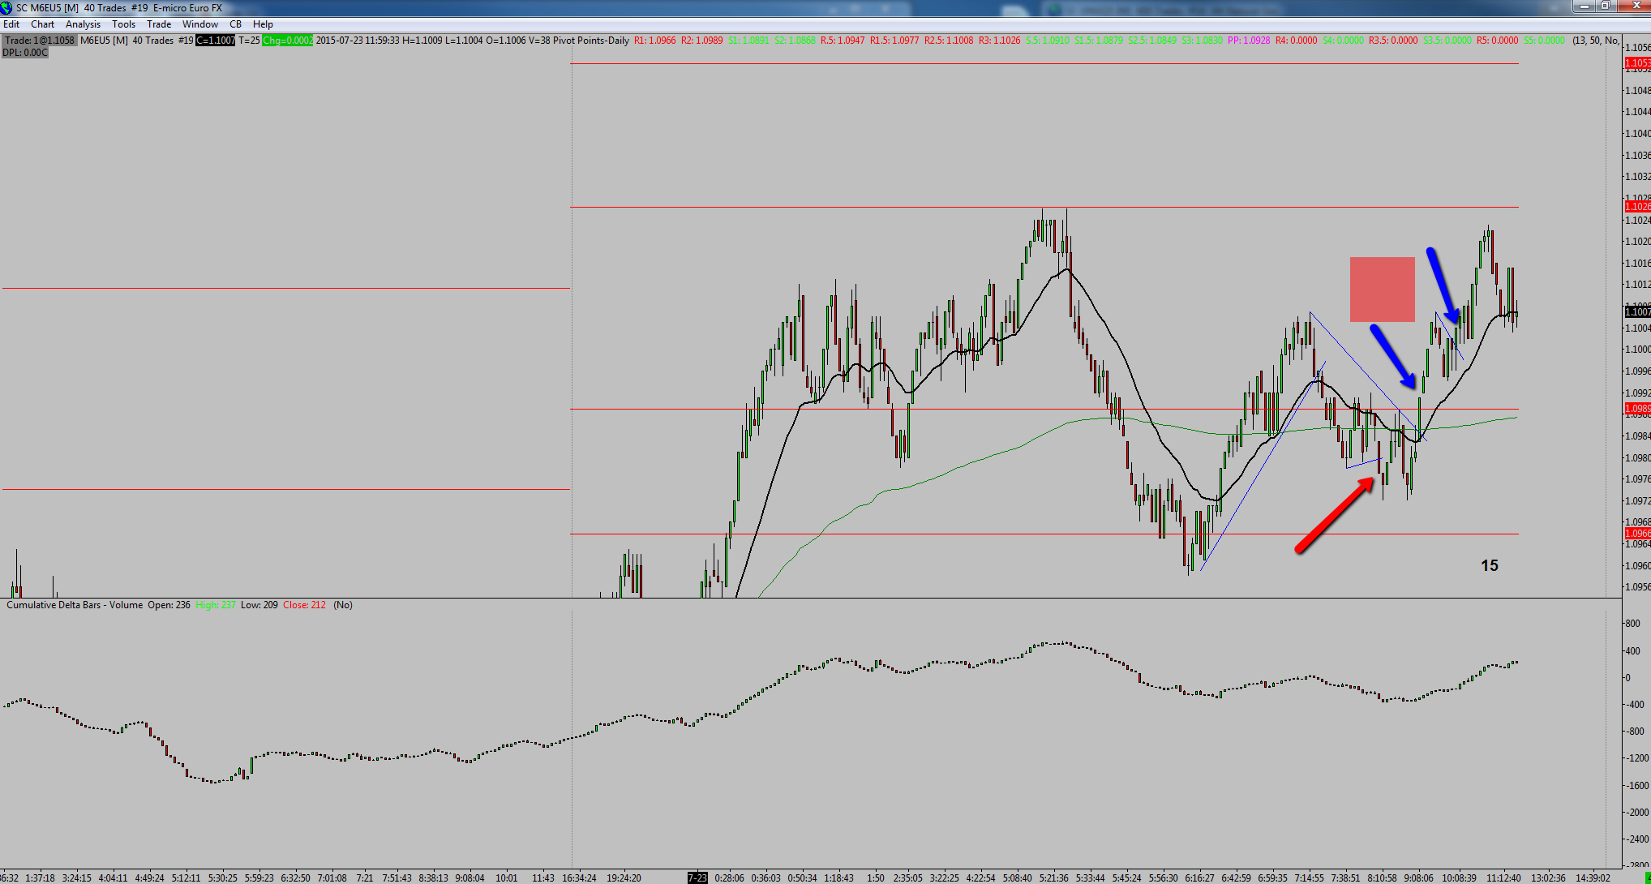Viewport: 1651px width, 884px height.
Task: Open the Window menu
Action: tap(199, 24)
